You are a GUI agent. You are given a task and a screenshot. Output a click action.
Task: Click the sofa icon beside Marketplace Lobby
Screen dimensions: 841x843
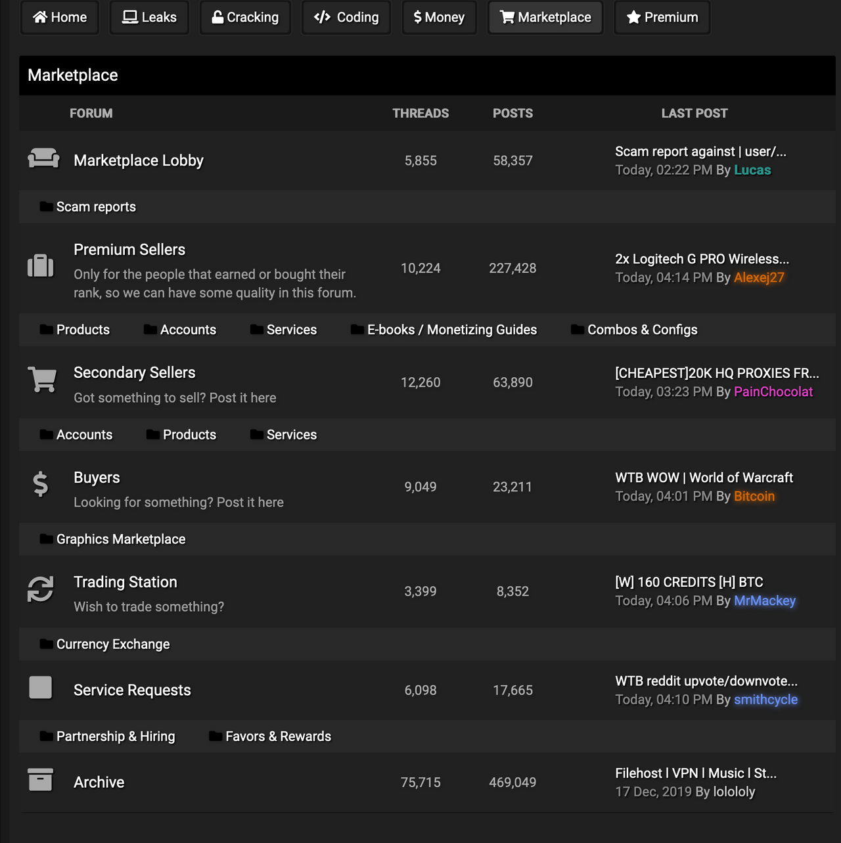click(x=43, y=158)
